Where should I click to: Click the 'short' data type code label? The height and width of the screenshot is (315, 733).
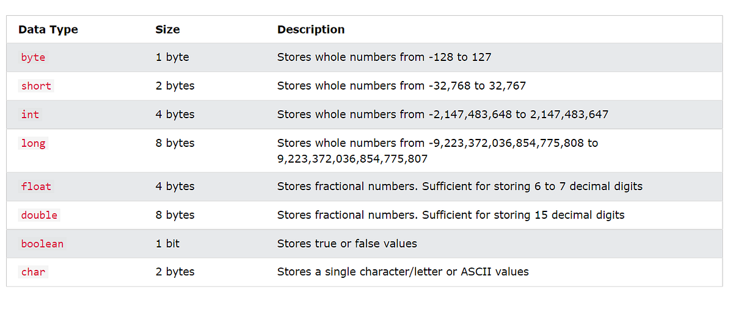[x=36, y=86]
